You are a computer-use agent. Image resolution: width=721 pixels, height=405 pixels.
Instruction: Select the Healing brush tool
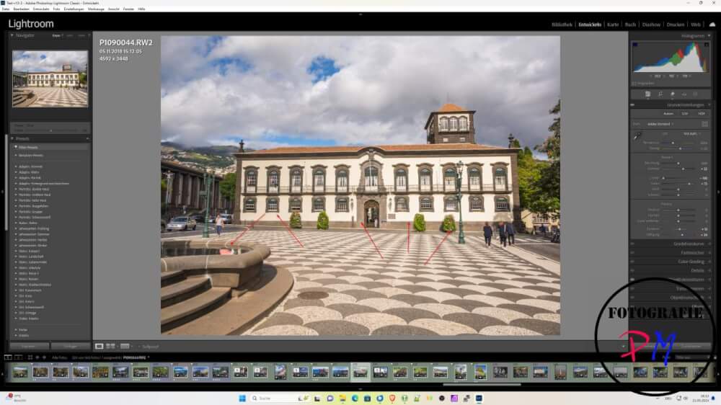[672, 94]
